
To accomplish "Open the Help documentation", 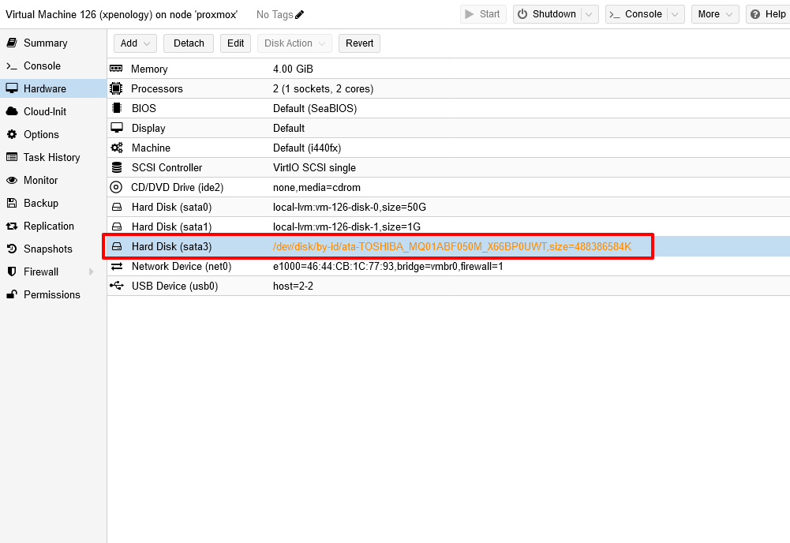I will click(767, 14).
